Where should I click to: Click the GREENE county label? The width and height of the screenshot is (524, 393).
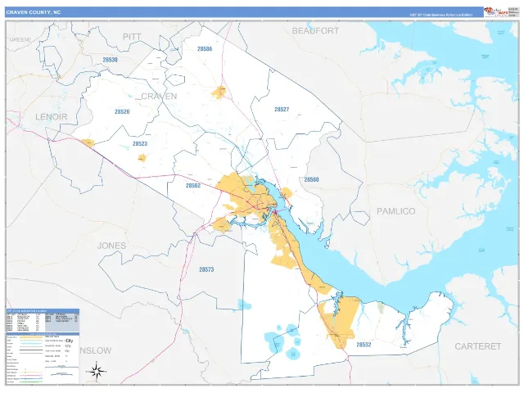point(20,39)
